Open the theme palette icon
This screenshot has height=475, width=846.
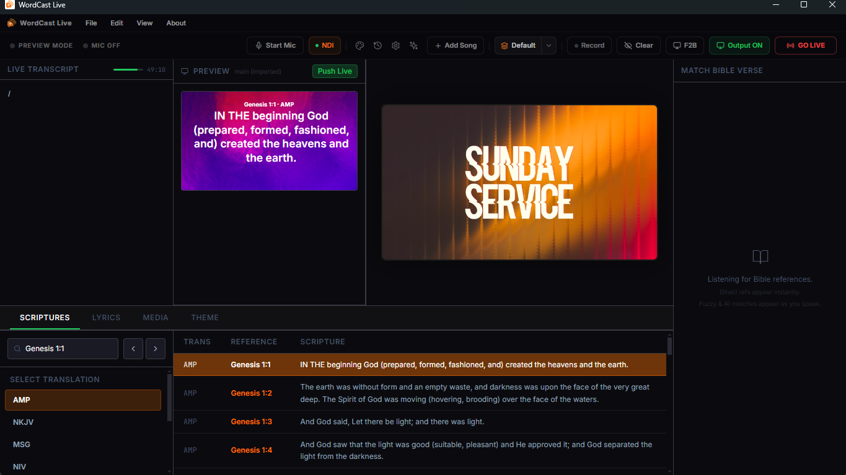coord(359,45)
